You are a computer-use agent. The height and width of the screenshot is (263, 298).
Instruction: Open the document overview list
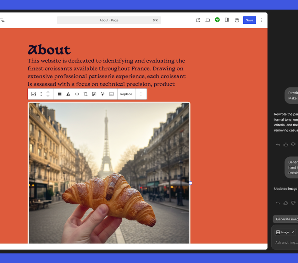click(x=2, y=20)
